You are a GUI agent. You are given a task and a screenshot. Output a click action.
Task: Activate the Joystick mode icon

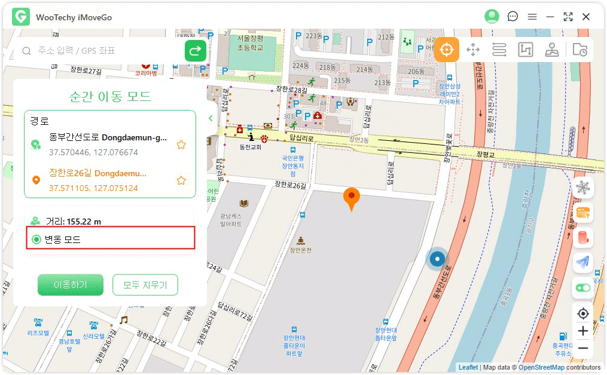(552, 50)
